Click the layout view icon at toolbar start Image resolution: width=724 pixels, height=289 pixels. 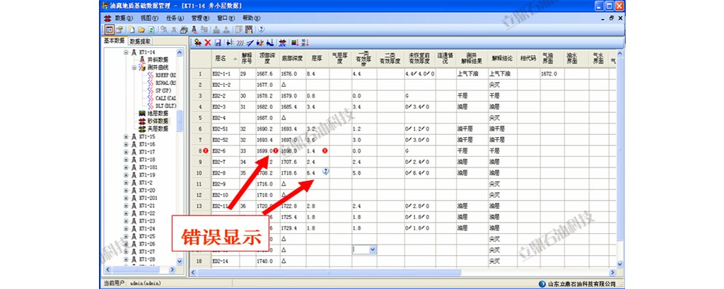tap(110, 30)
